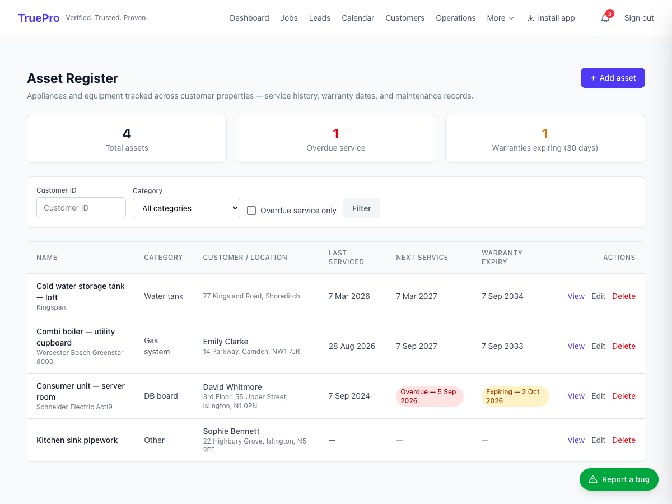View the Cold water storage tank asset

576,296
